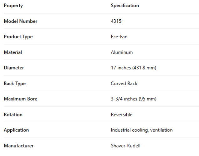Select the Application row label
Image resolution: width=199 pixels, height=156 pixels.
tap(16, 130)
